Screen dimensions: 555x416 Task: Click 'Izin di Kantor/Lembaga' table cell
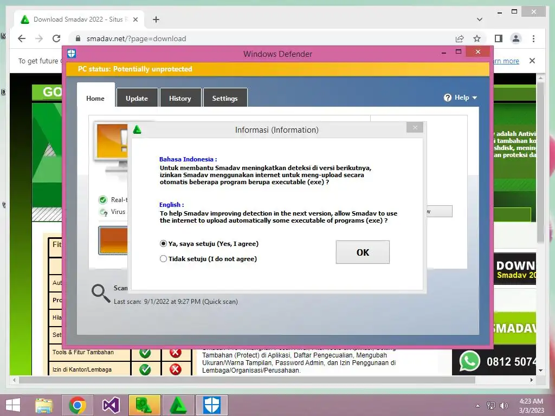click(89, 369)
